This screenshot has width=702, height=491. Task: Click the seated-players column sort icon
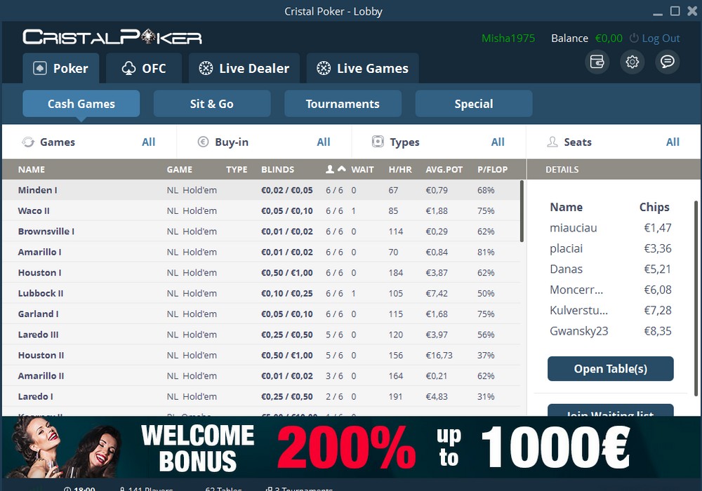[x=336, y=169]
